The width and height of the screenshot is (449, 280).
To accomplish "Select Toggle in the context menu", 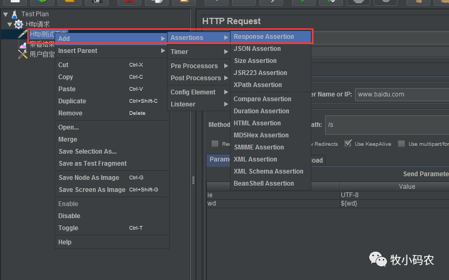I will pos(112,228).
